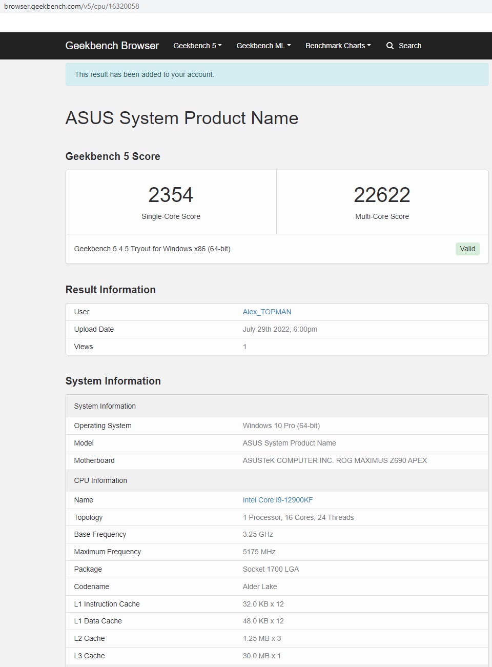This screenshot has width=492, height=667.
Task: Click the Windows 10 Pro (64-bit) value
Action: click(x=281, y=426)
